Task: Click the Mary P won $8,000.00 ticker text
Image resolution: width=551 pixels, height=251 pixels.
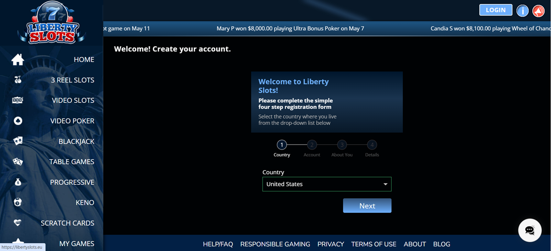Action: click(290, 28)
